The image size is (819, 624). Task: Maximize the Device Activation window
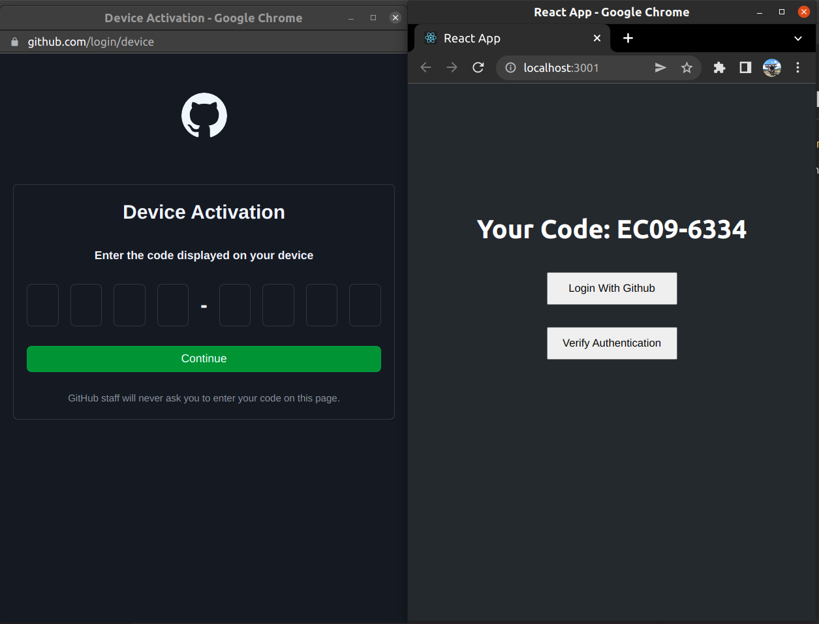[373, 18]
